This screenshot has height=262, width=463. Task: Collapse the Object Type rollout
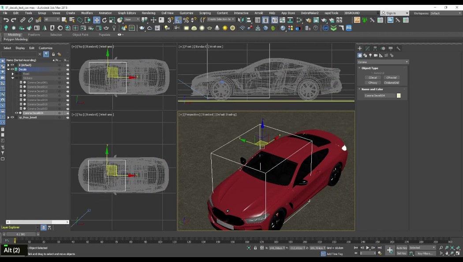pyautogui.click(x=370, y=68)
